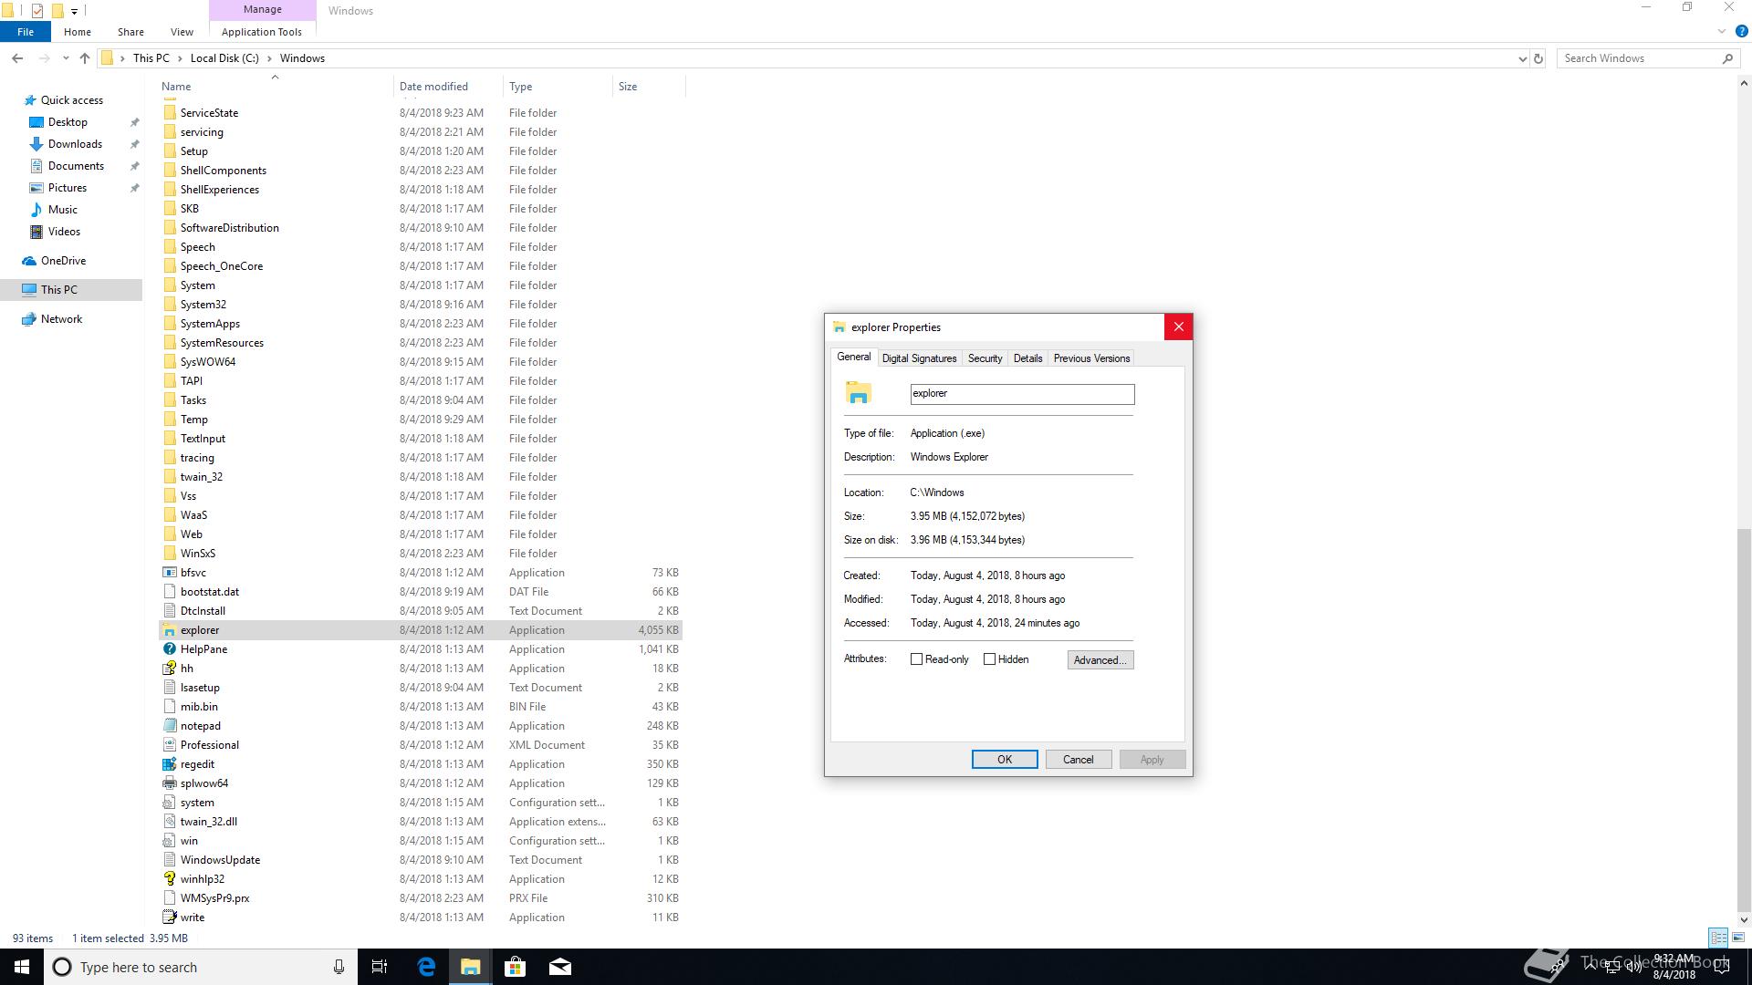Select the splwow64 application icon
1752x985 pixels.
click(169, 783)
